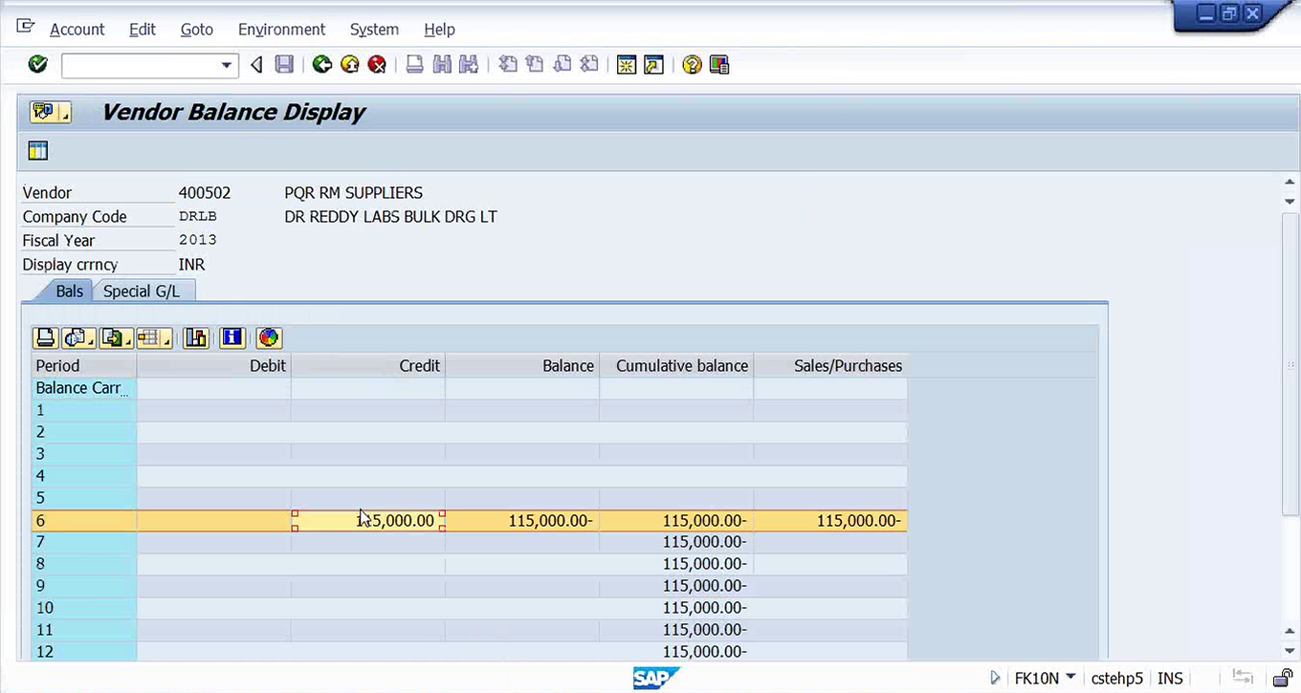Click the display currency value INR
The height and width of the screenshot is (693, 1301).
[191, 264]
